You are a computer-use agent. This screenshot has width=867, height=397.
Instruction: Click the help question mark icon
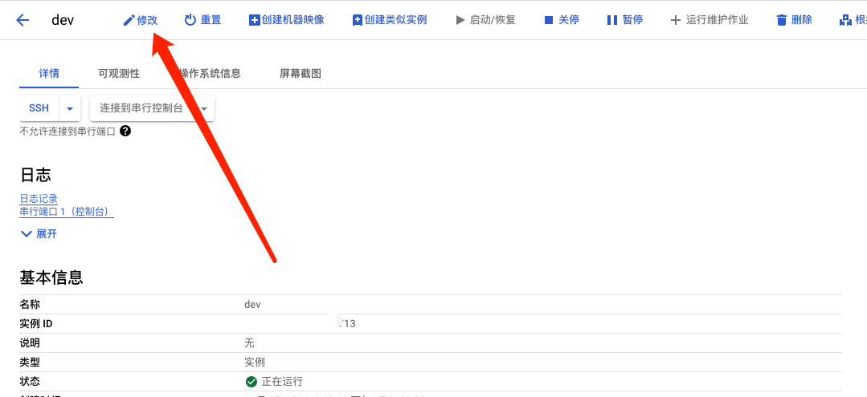click(x=125, y=131)
